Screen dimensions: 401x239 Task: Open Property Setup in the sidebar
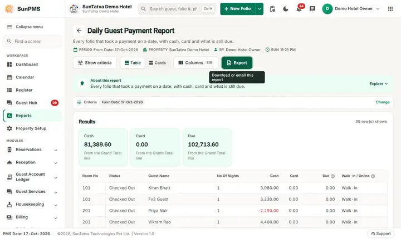point(32,128)
